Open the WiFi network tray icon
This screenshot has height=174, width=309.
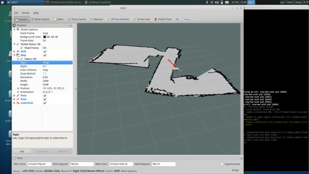click(x=212, y=2)
